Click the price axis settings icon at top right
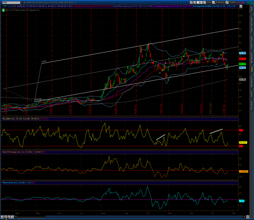Image resolution: width=254 pixels, height=220 pixels. click(x=241, y=6)
